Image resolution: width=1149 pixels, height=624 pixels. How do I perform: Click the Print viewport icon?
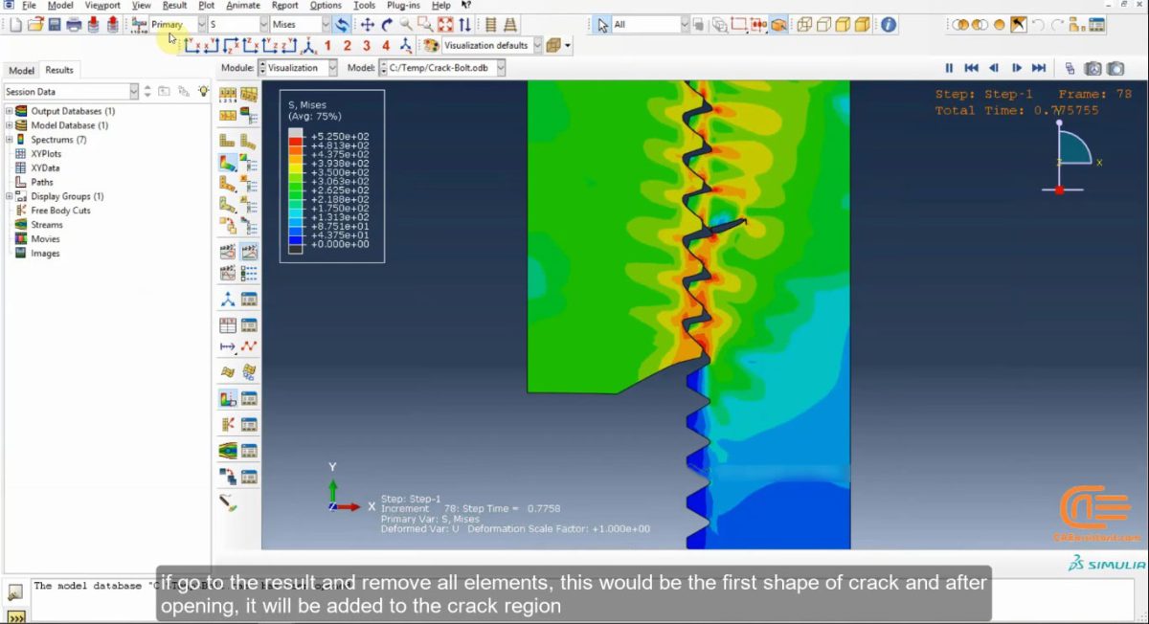(74, 24)
